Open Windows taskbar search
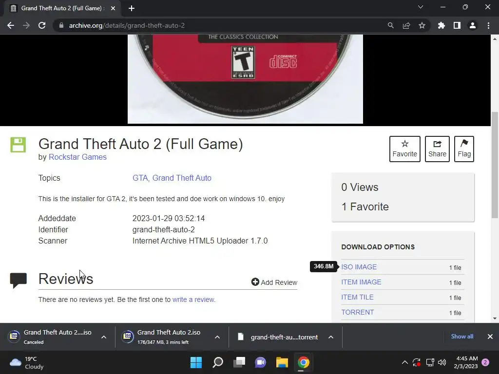The width and height of the screenshot is (499, 374). pyautogui.click(x=218, y=362)
